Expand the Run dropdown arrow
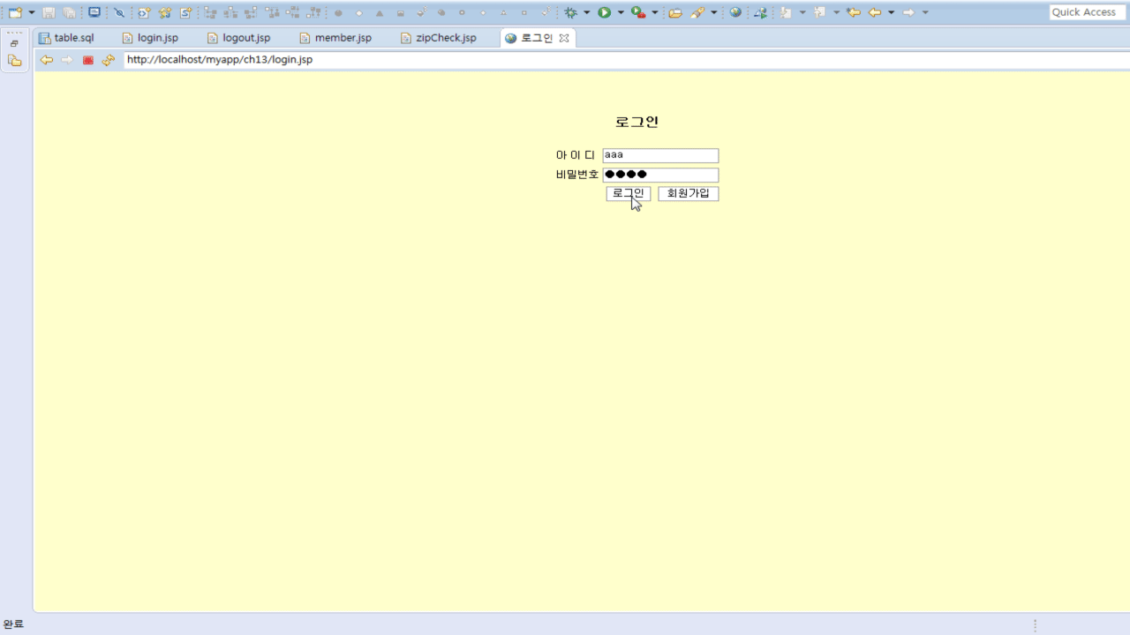 point(621,12)
